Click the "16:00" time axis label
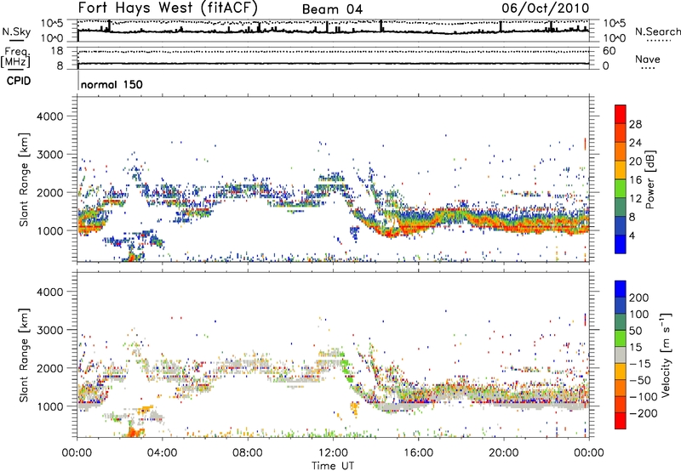 click(418, 453)
